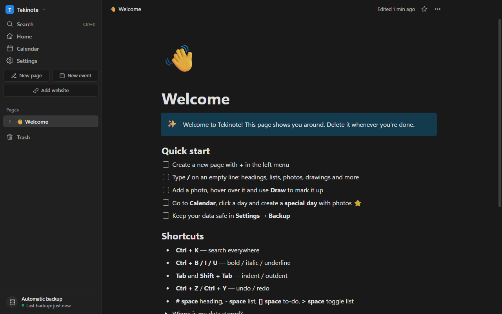Click the '# space heading' shortcut line
This screenshot has height=314, width=502.
click(265, 301)
